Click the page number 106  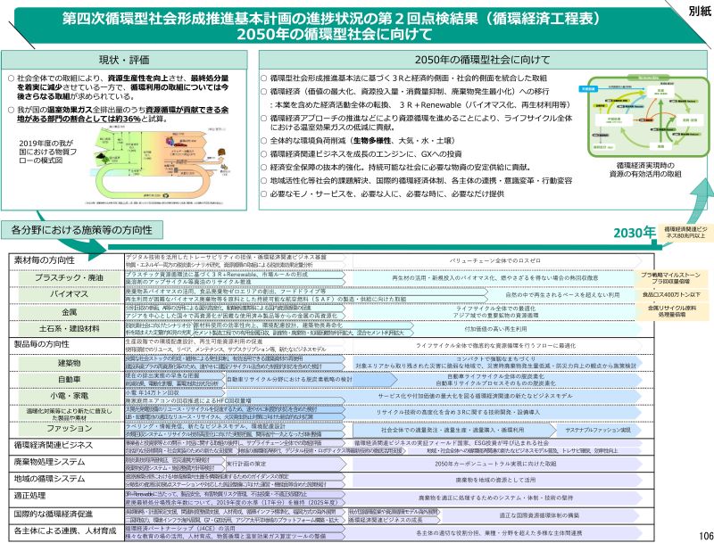[x=705, y=536]
